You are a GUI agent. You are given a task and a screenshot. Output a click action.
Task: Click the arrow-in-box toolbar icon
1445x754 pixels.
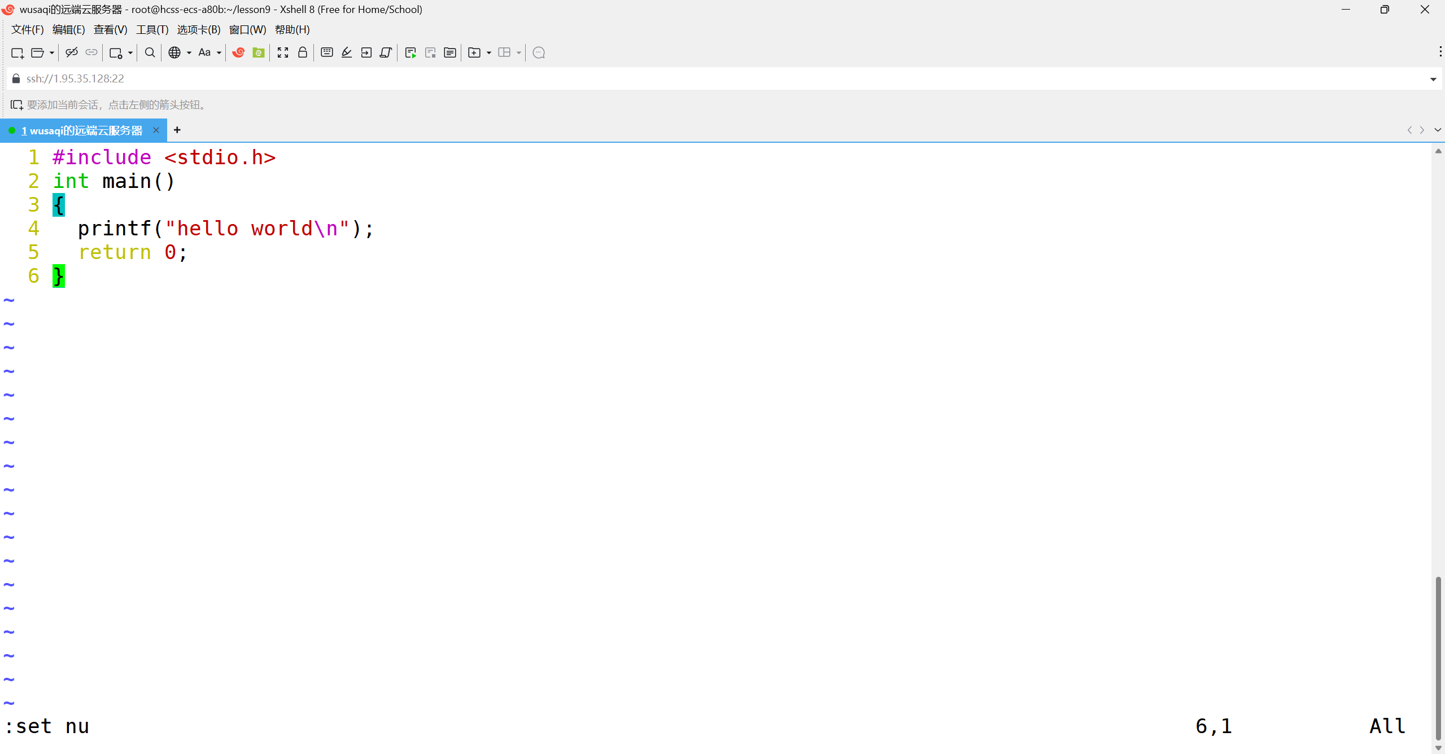(366, 52)
